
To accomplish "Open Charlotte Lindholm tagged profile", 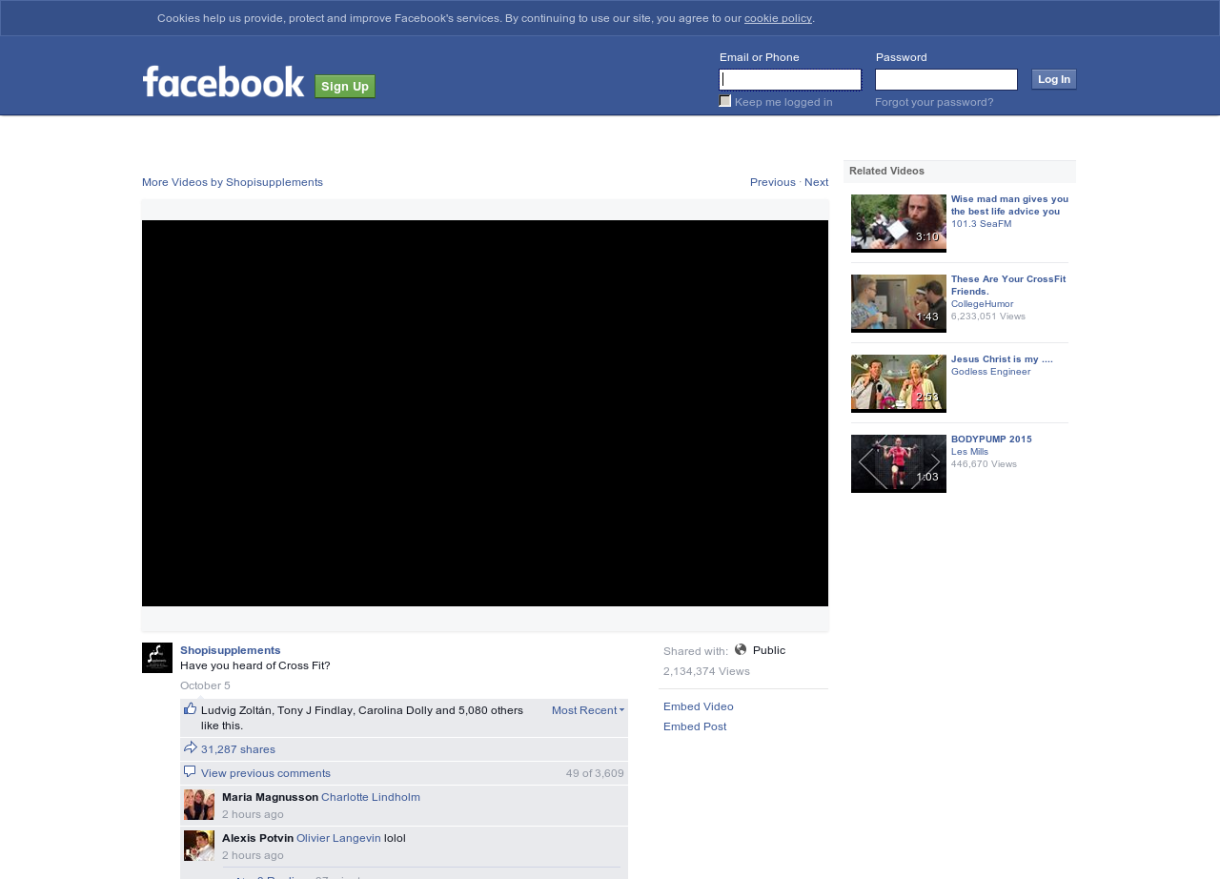I will pos(371,797).
